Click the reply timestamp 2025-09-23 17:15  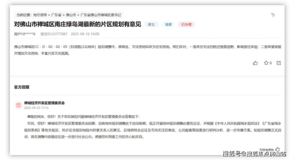point(36,108)
